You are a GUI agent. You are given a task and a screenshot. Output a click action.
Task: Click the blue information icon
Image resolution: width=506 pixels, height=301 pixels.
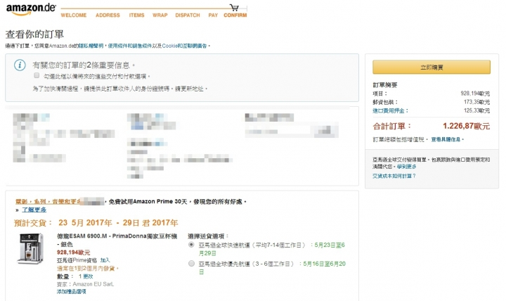20,65
